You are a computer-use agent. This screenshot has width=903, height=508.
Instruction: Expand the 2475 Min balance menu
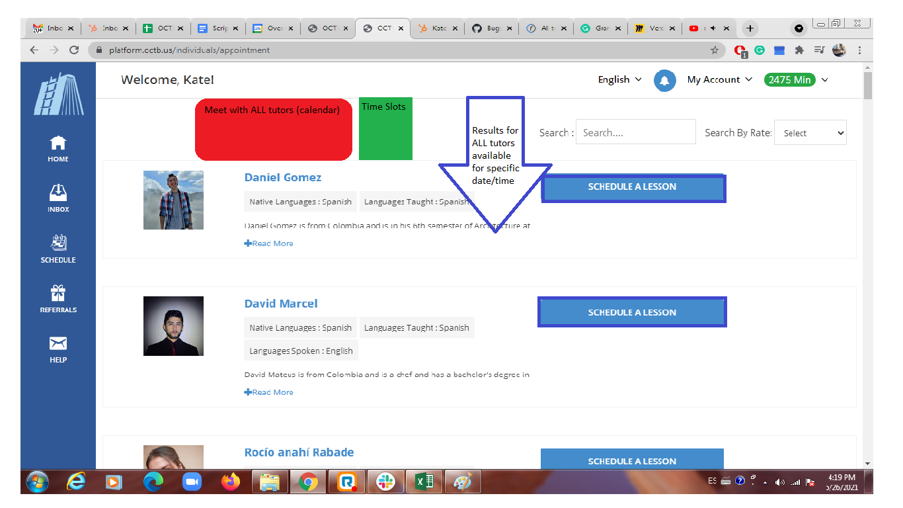(x=796, y=80)
